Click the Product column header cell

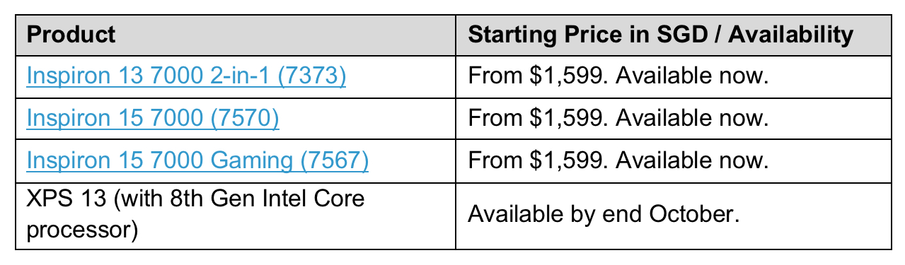pos(236,35)
